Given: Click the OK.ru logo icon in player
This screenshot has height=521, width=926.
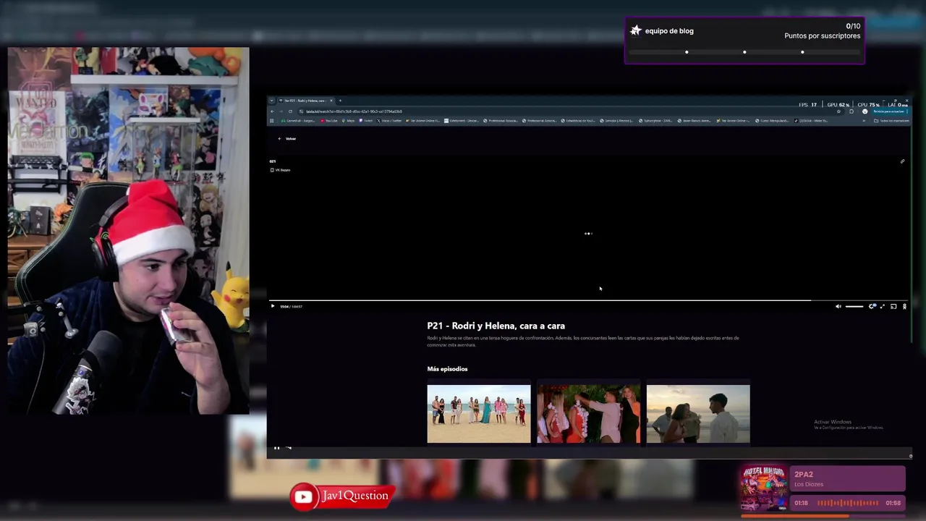Looking at the screenshot, I should pos(904,306).
